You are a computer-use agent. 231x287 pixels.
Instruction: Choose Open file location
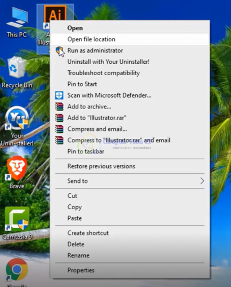point(91,39)
